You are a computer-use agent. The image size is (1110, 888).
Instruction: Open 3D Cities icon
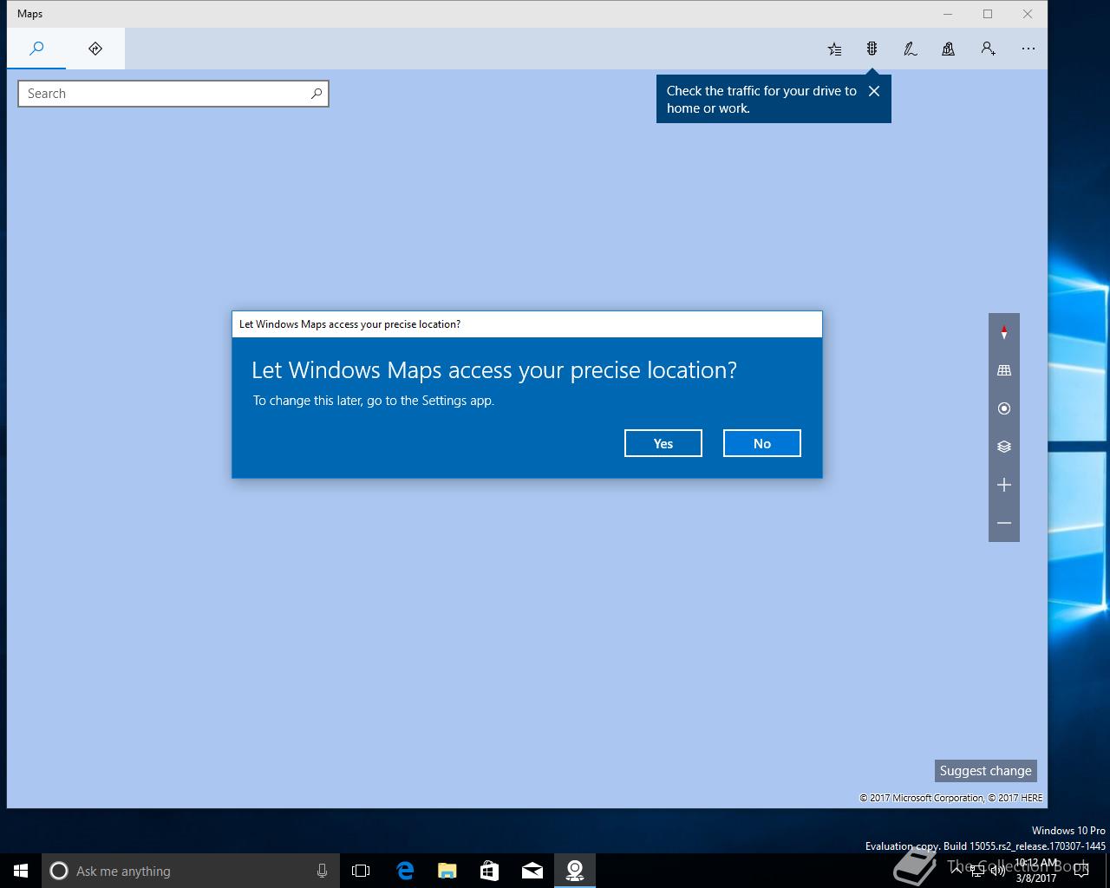[949, 49]
